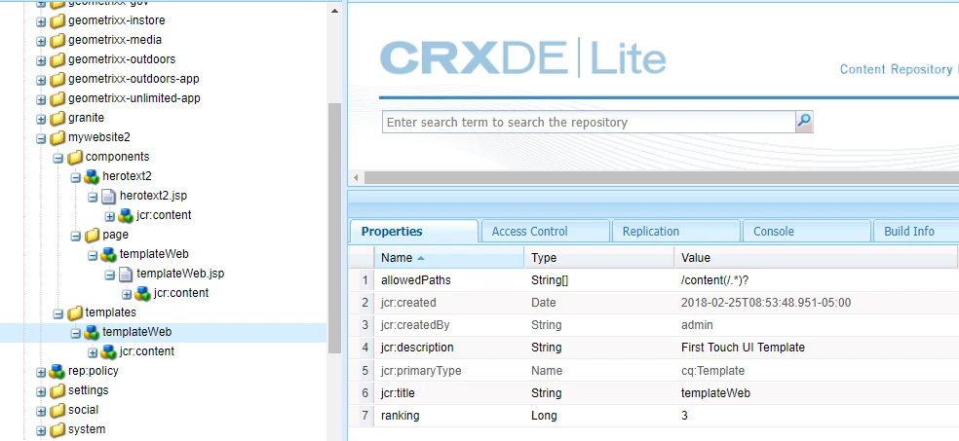
Task: Open the Build Info tab
Action: pyautogui.click(x=916, y=232)
